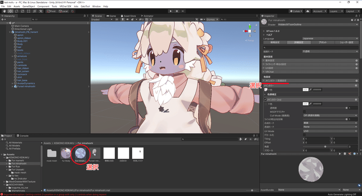
Task: Select the Rect transform tool
Action: 29,11
